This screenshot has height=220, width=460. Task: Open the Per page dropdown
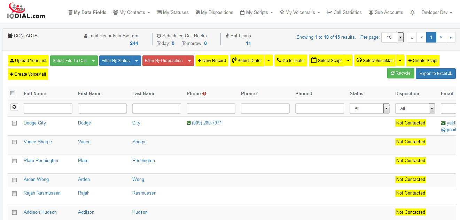point(392,37)
